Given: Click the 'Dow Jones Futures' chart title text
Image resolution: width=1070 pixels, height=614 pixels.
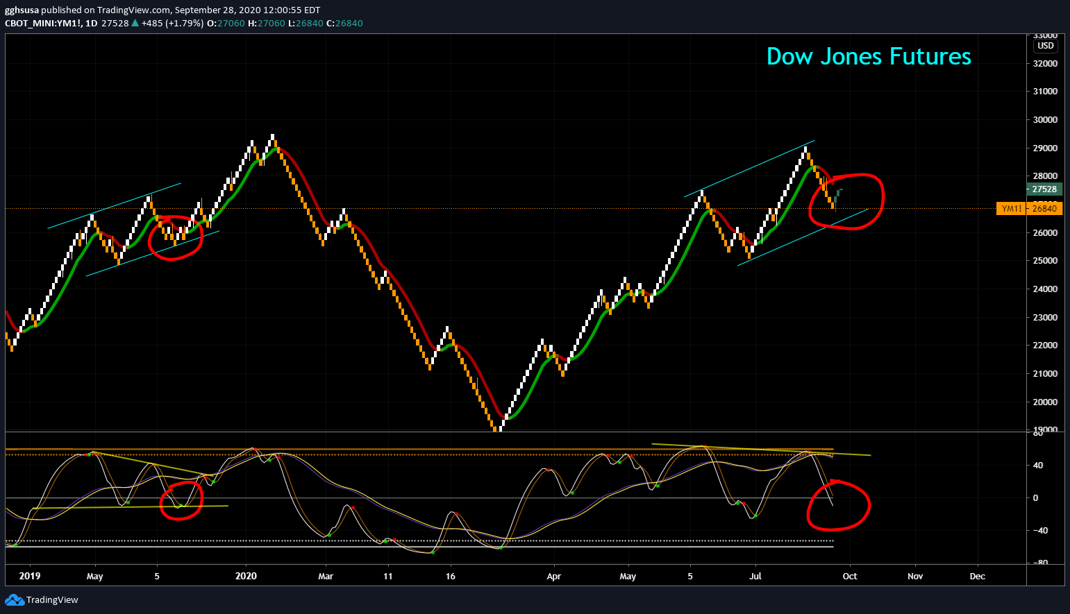Looking at the screenshot, I should click(869, 56).
